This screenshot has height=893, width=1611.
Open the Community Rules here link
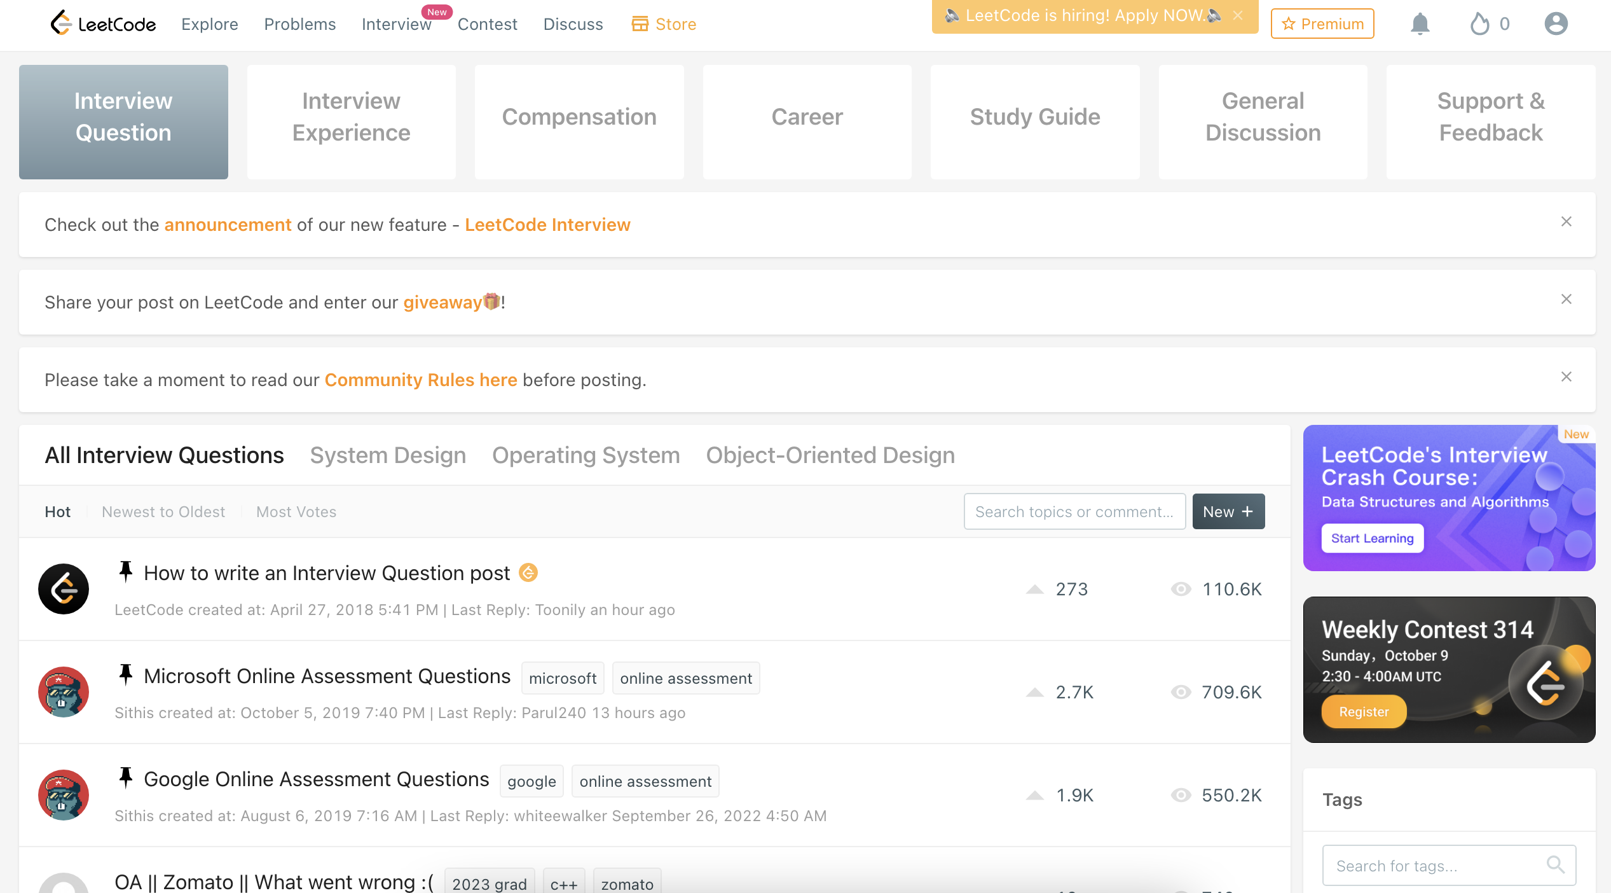[x=421, y=380]
